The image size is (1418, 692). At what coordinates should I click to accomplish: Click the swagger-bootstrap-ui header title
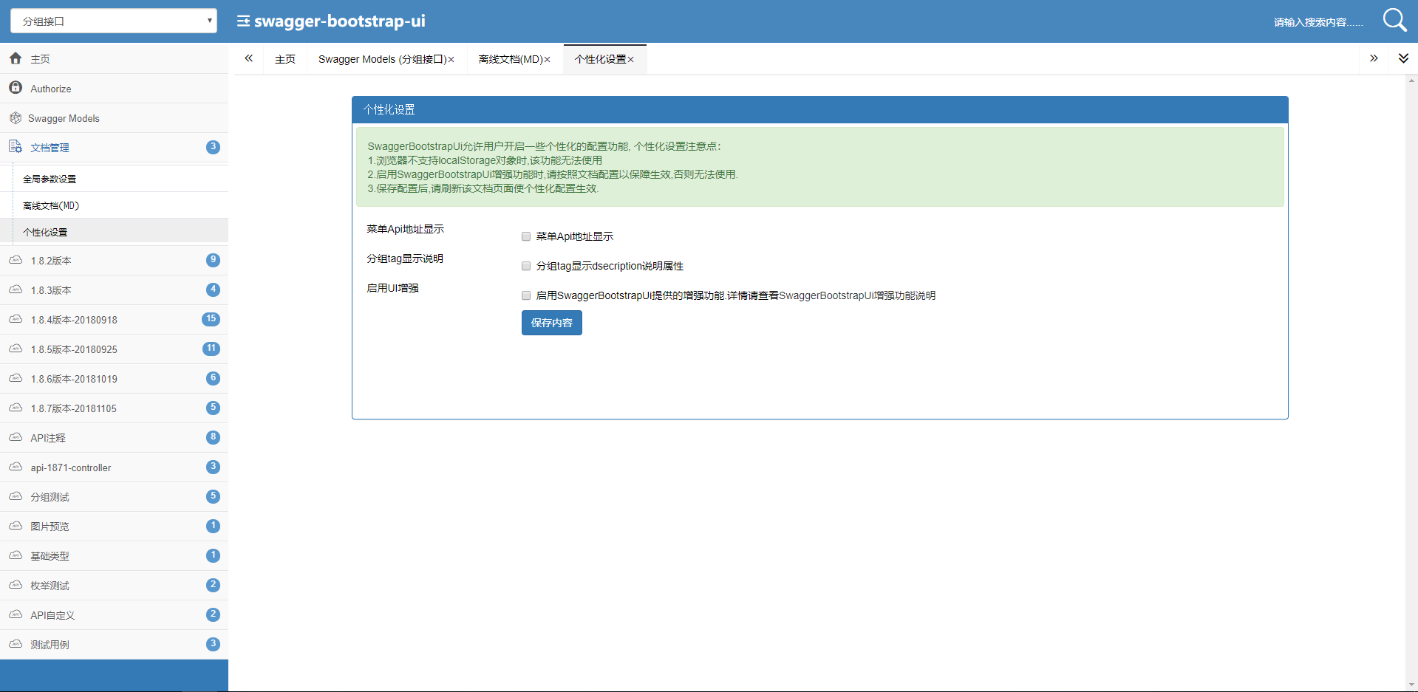(x=340, y=21)
